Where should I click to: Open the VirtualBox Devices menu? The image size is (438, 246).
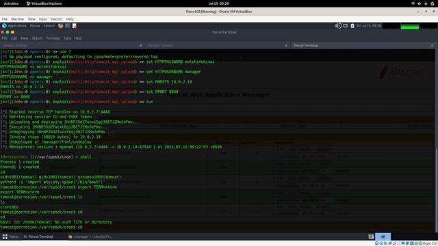tap(56, 19)
